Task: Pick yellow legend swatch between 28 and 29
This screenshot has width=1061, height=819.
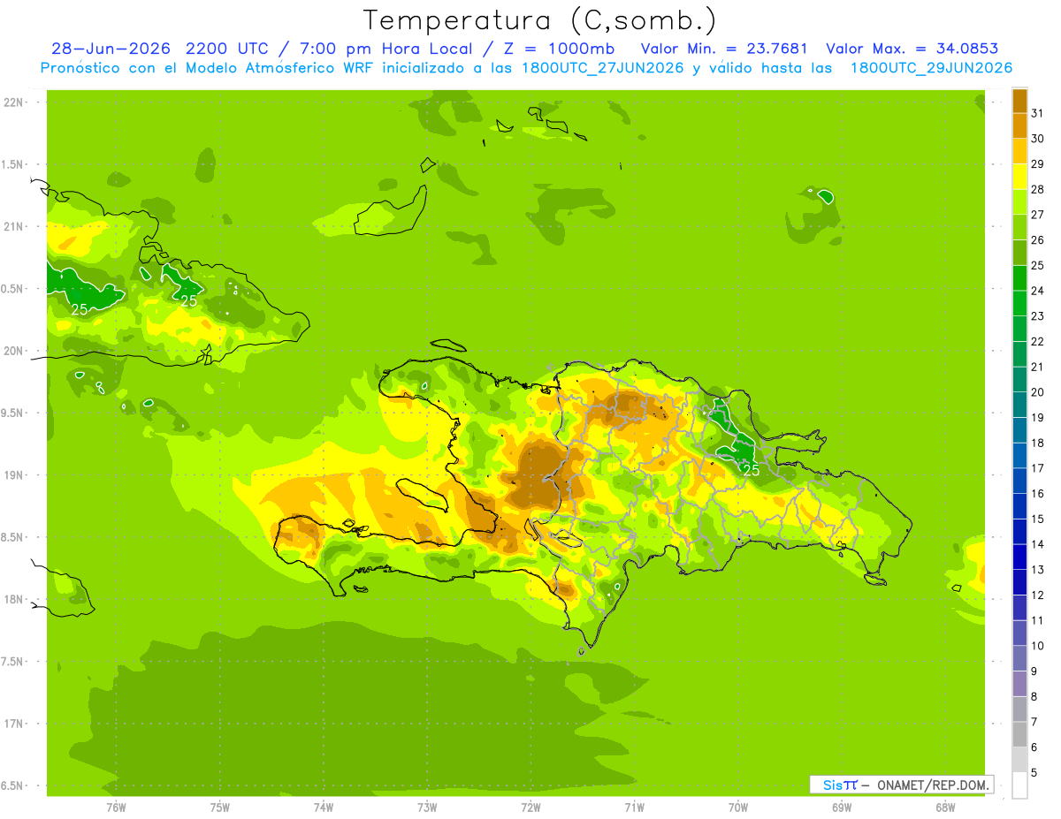Action: point(1019,176)
